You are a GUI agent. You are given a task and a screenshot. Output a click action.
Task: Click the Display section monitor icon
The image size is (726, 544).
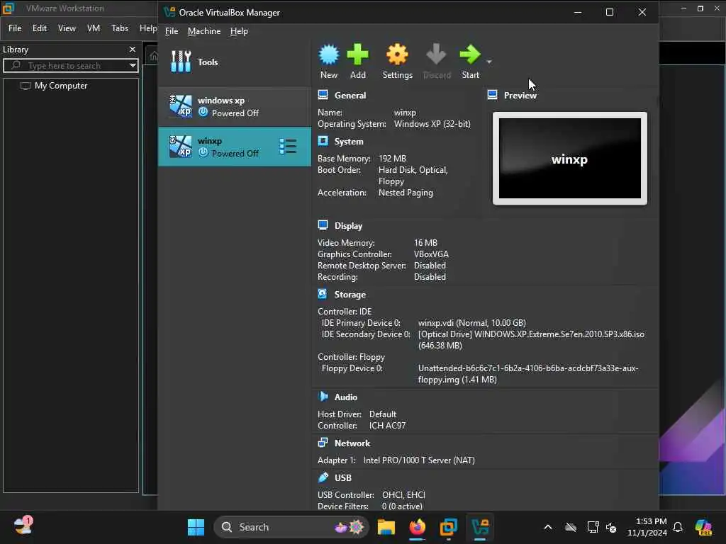coord(323,225)
